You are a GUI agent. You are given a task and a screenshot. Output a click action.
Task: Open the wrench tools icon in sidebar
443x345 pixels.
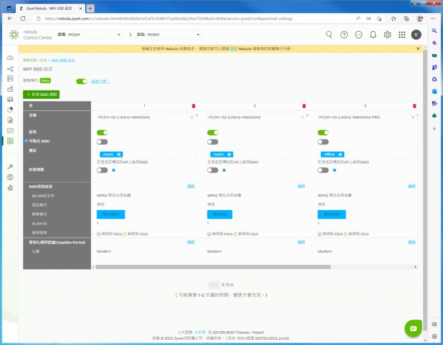pyautogui.click(x=10, y=167)
